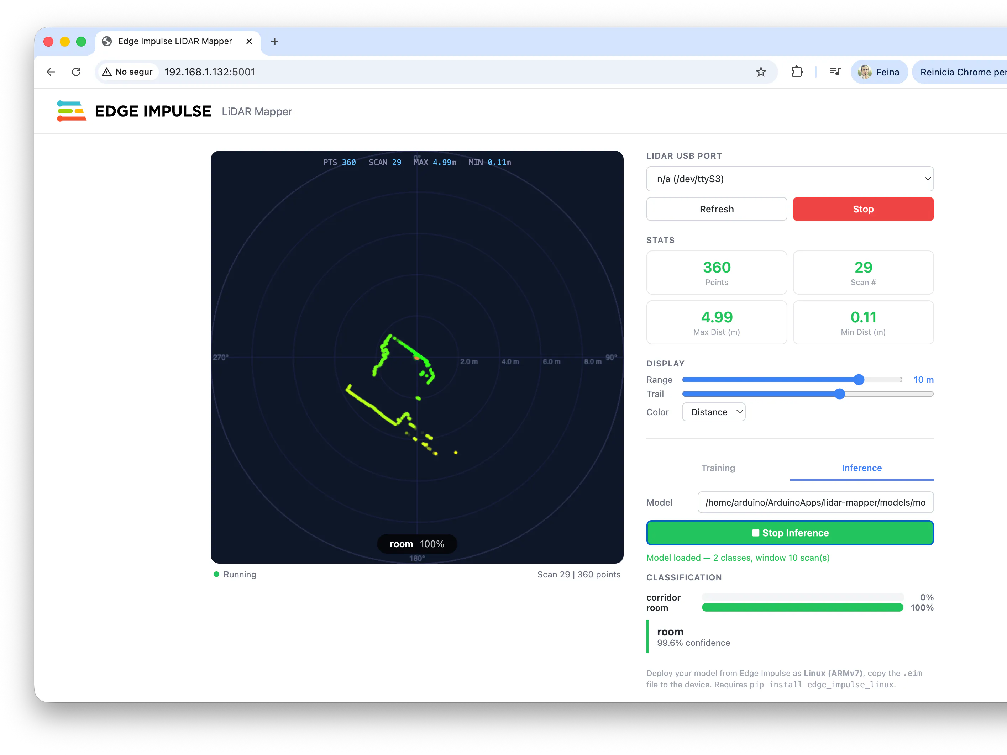Viewport: 1007px width, 755px height.
Task: Click the 'LiDAR Mapper' header subtitle
Action: coord(257,111)
